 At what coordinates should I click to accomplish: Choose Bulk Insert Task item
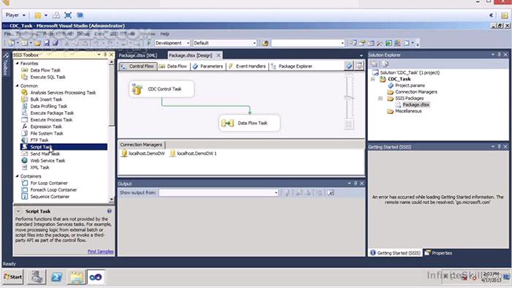click(x=46, y=99)
